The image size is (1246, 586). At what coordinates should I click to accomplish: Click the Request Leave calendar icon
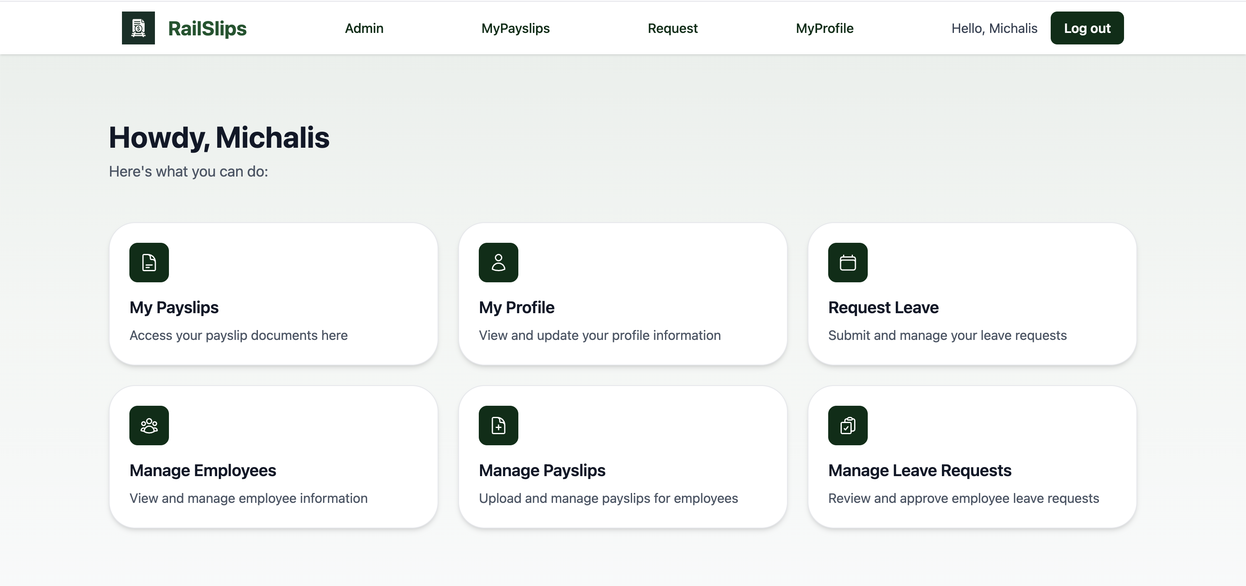(x=848, y=262)
